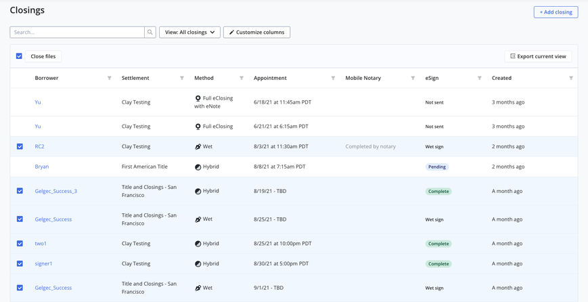
Task: Open Settlement column filter icon
Action: [x=182, y=78]
